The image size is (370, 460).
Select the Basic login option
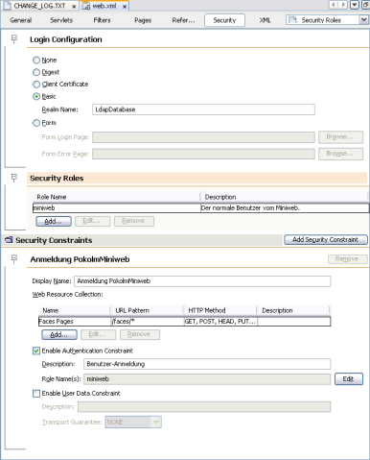tap(36, 96)
